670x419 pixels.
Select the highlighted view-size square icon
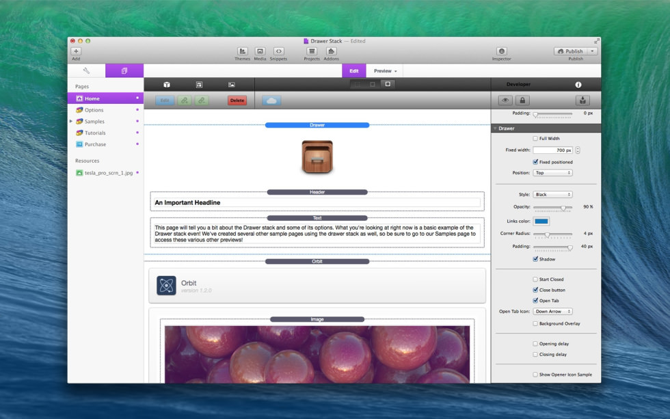pyautogui.click(x=388, y=84)
